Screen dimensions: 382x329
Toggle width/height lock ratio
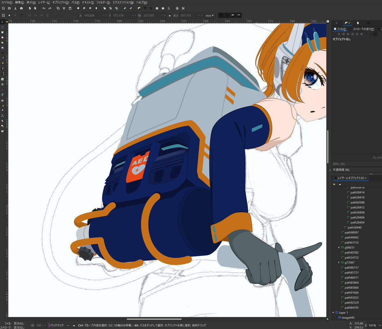170,15
